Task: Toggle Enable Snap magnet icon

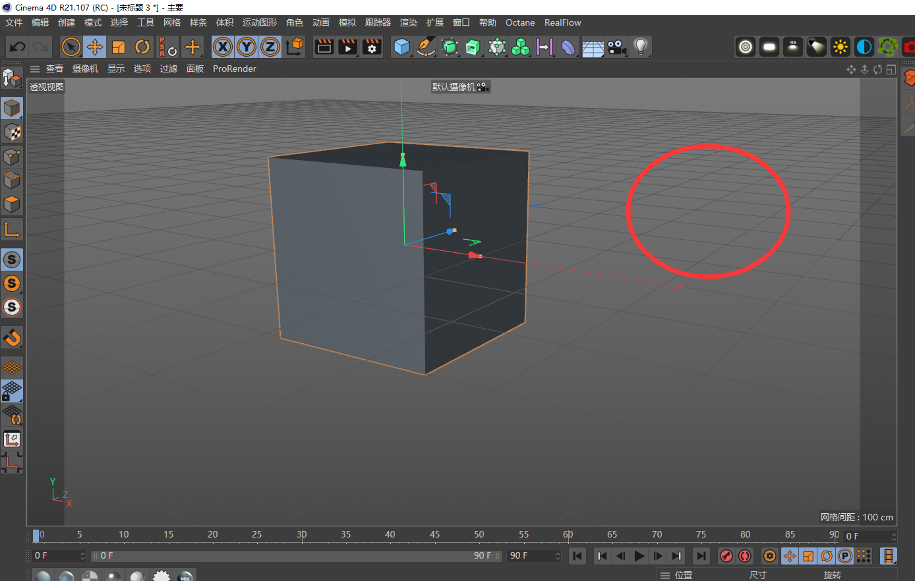Action: tap(12, 338)
